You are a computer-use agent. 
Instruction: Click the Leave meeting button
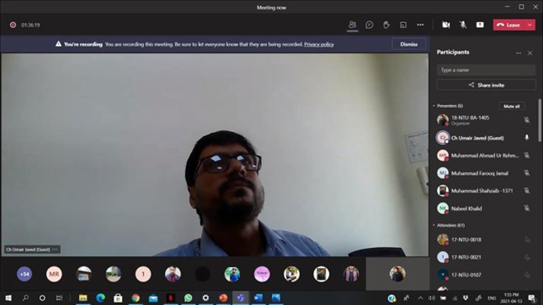508,24
